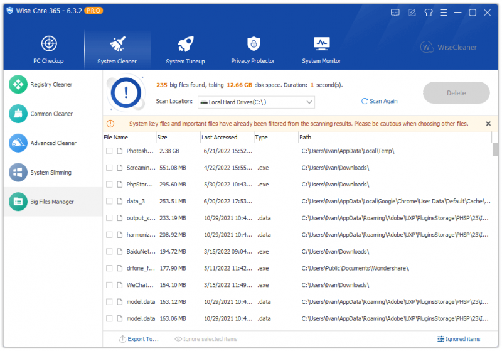502x351 pixels.
Task: Select Common Cleaner icon in sidebar
Action: 18,114
